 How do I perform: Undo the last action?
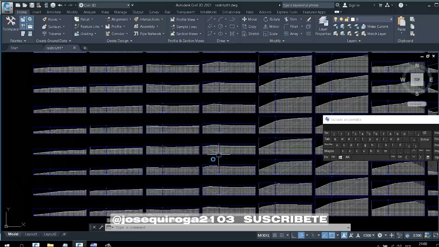pos(60,5)
